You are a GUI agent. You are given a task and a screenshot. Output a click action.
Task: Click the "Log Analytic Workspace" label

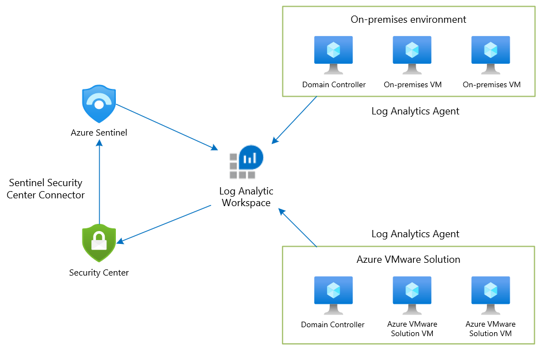click(246, 197)
